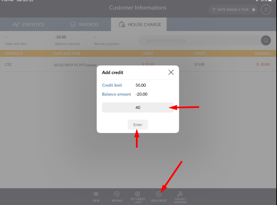Screen dimensions: 277x205
Task: Select the House Charge tab
Action: (139, 24)
